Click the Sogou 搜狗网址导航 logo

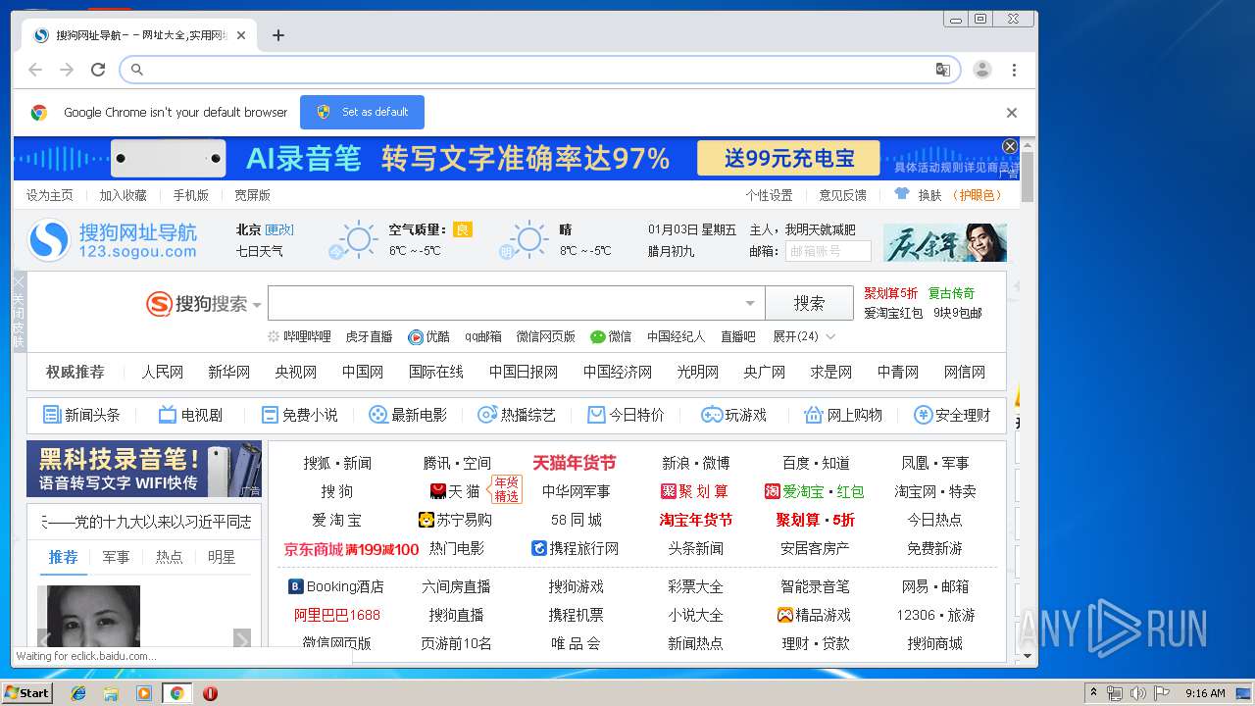[113, 241]
